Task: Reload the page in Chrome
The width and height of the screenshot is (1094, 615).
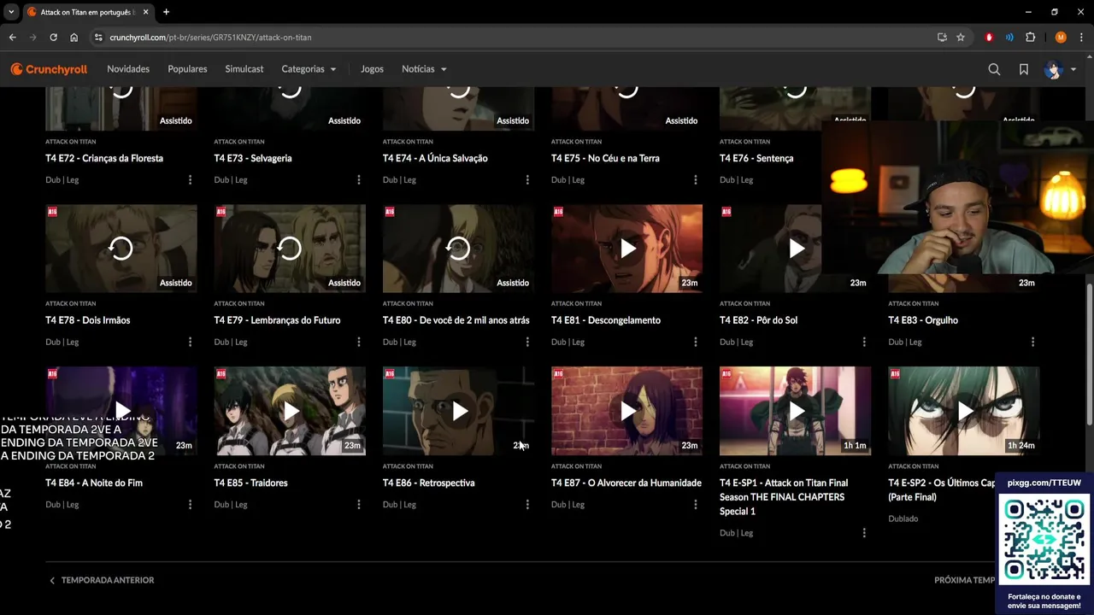Action: (x=53, y=38)
